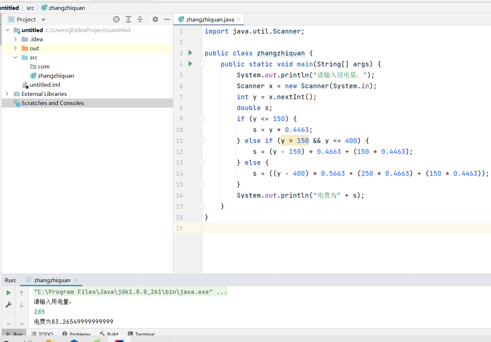Toggle fold marker on the if line
Image resolution: width=491 pixels, height=342 pixels.
point(202,119)
